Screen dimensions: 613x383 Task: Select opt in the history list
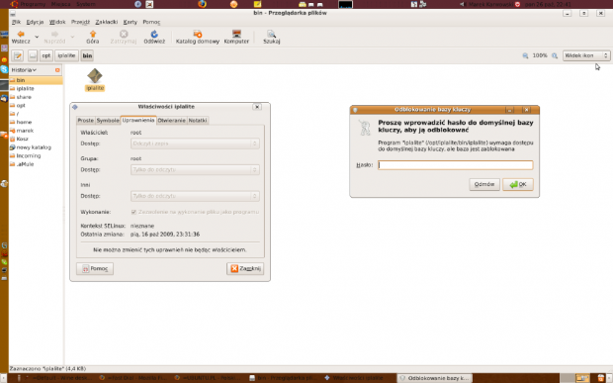(36, 105)
